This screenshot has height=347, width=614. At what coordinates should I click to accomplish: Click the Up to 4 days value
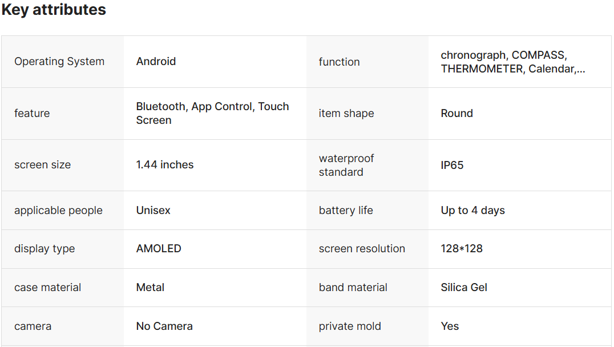(472, 211)
